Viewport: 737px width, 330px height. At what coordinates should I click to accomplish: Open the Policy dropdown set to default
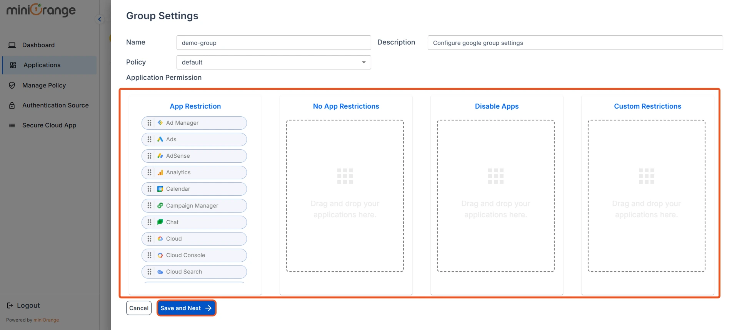(x=273, y=62)
